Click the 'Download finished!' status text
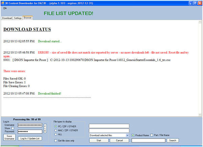 coord(49,93)
